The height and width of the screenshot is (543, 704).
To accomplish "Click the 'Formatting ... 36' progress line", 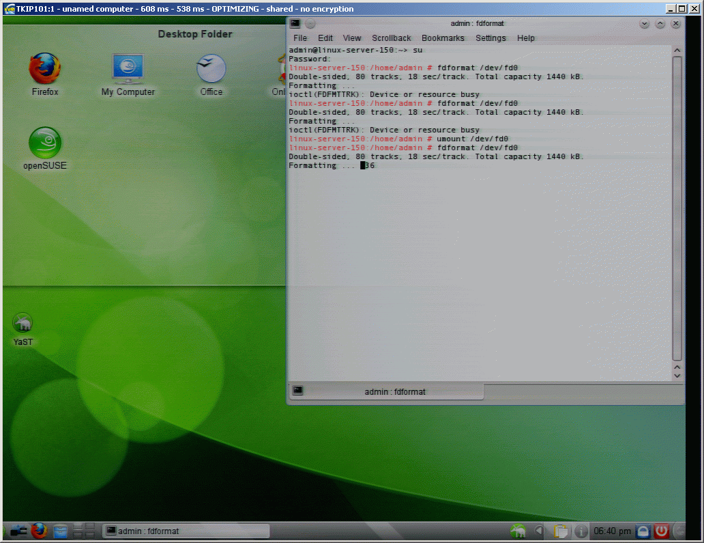I will [x=332, y=165].
